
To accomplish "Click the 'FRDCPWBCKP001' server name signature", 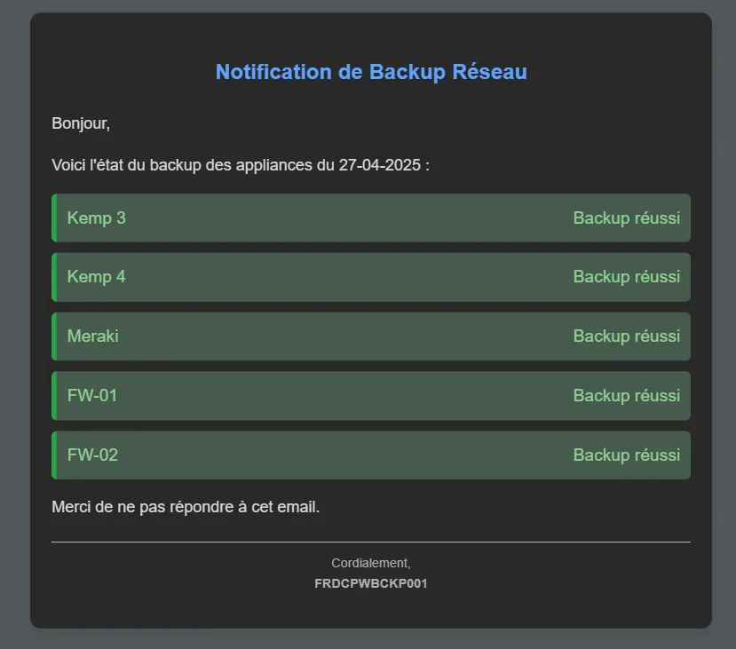I will (371, 583).
